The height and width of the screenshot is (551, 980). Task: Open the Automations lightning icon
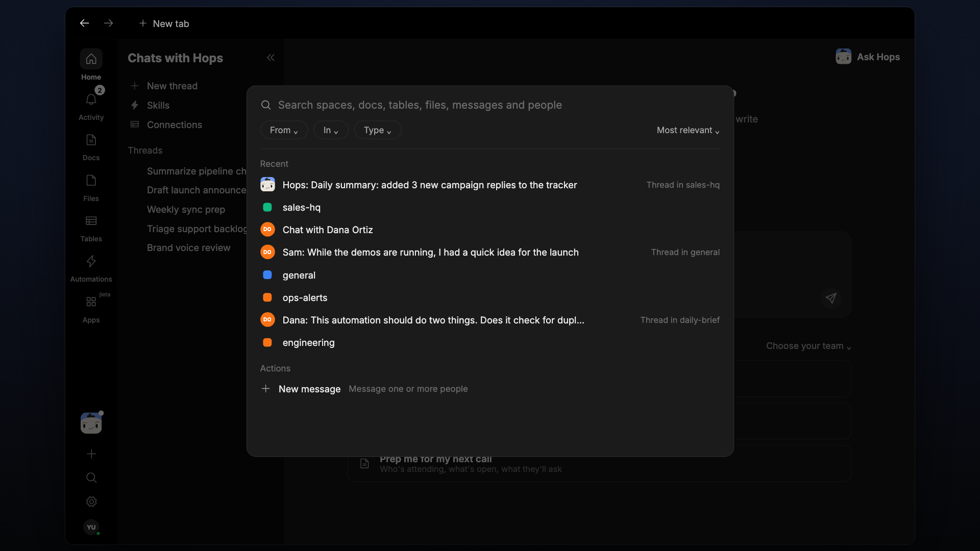click(91, 261)
